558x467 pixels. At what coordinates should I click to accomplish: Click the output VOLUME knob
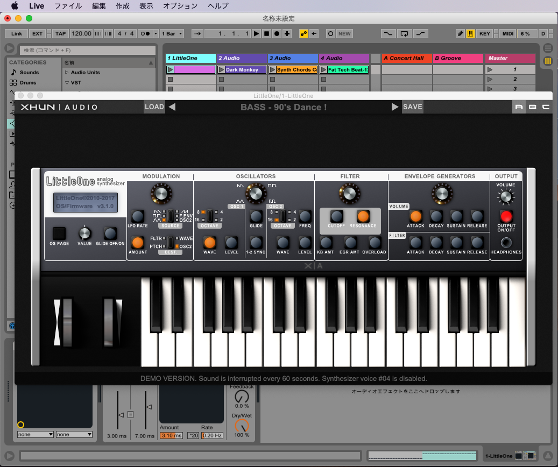(x=506, y=196)
